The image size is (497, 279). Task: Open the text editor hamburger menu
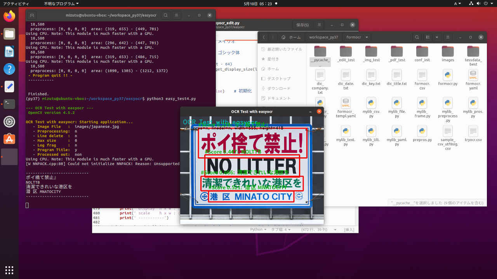pyautogui.click(x=319, y=25)
